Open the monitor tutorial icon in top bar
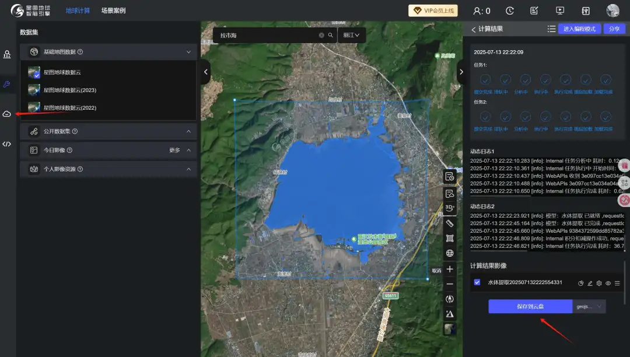 (x=559, y=11)
